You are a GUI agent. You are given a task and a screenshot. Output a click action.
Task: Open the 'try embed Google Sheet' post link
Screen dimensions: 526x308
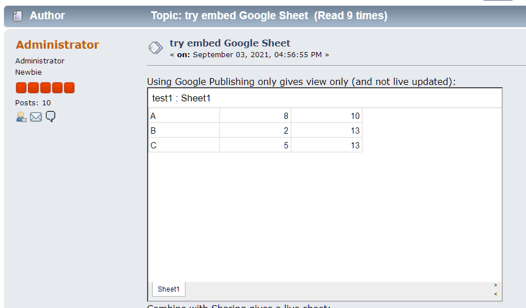tap(230, 43)
